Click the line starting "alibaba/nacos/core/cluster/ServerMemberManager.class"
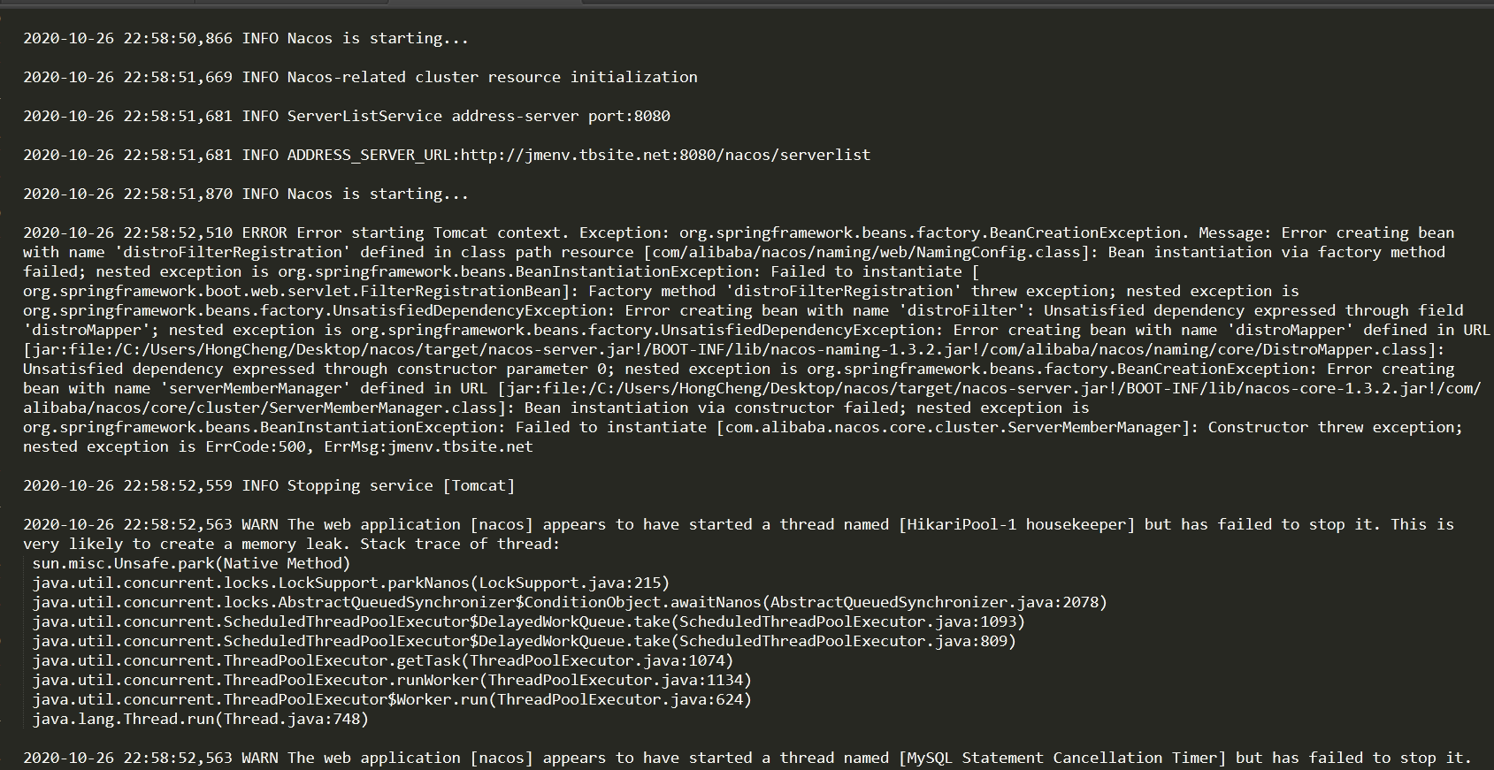This screenshot has width=1494, height=770. pos(555,408)
